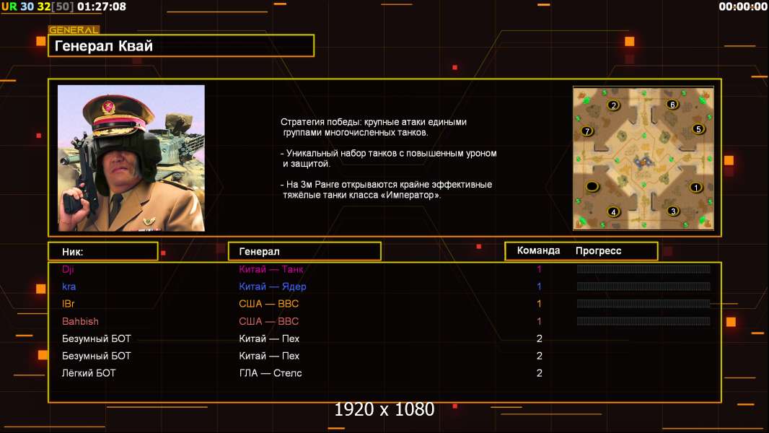
Task: Click the 'Команда' column header label
Action: pyautogui.click(x=538, y=250)
